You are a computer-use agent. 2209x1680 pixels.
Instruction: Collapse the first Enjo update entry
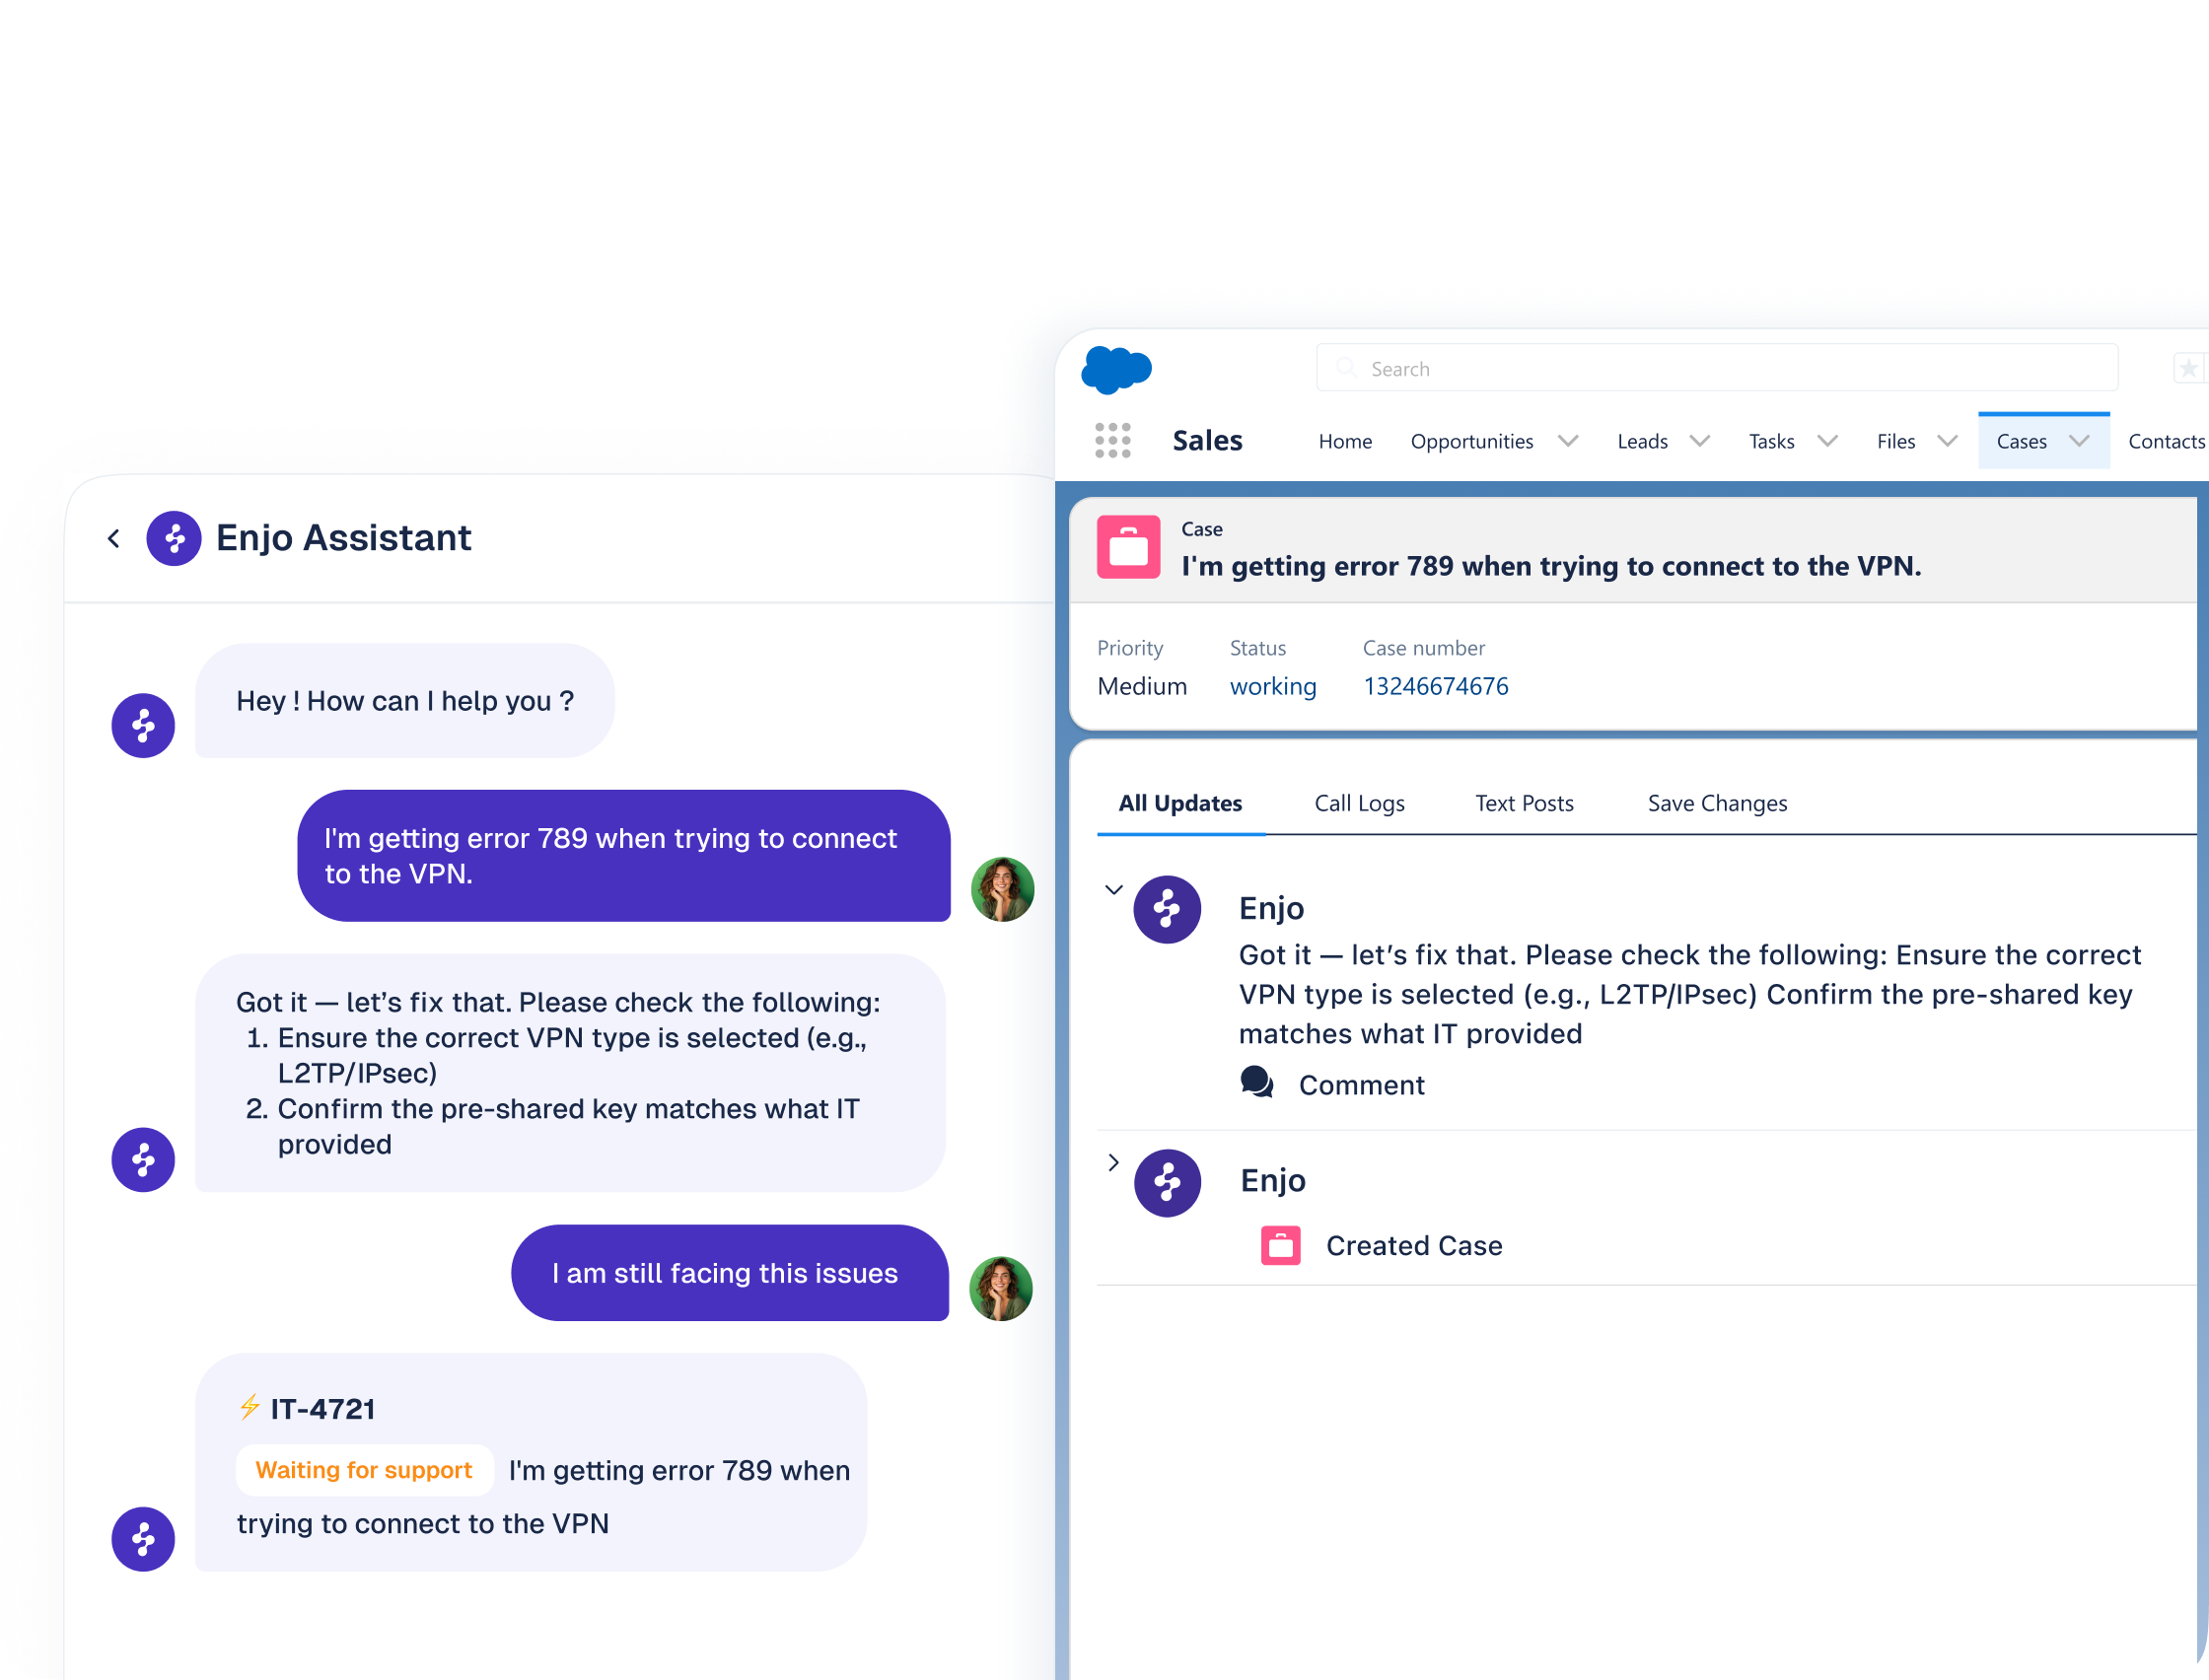click(1113, 889)
